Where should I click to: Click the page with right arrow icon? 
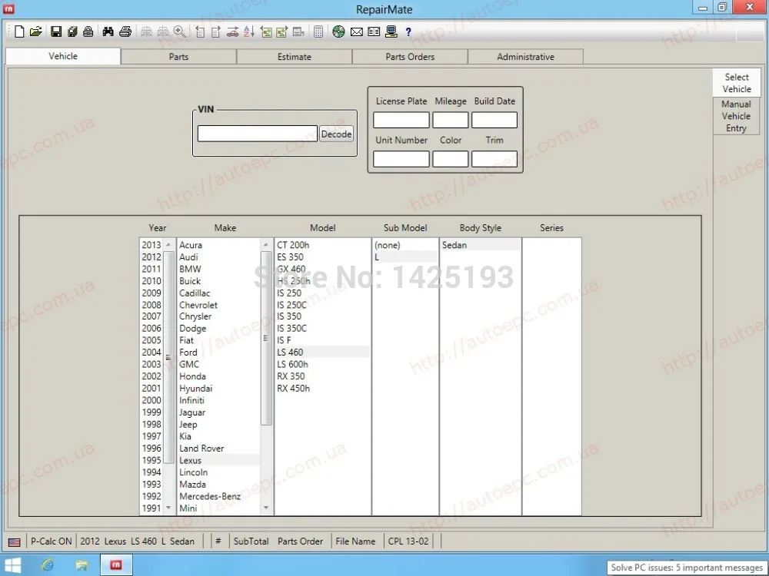216,31
